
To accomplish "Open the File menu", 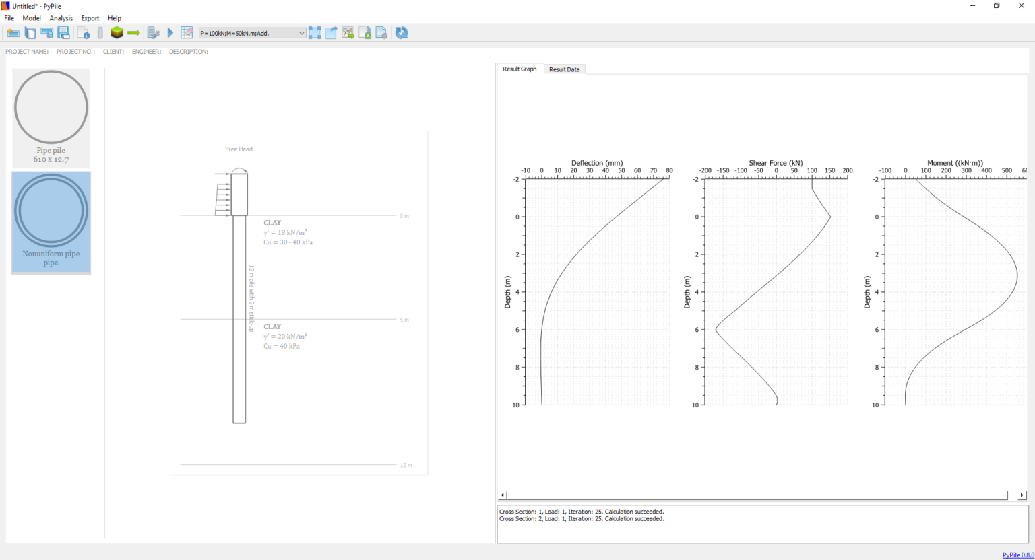I will point(9,18).
